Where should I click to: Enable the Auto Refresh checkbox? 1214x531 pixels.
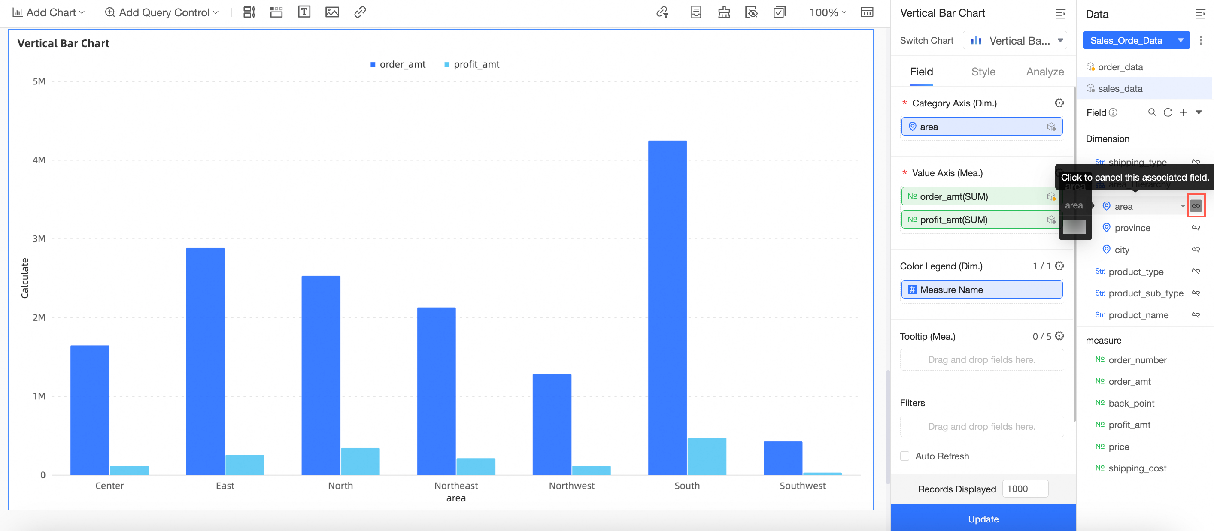click(904, 456)
